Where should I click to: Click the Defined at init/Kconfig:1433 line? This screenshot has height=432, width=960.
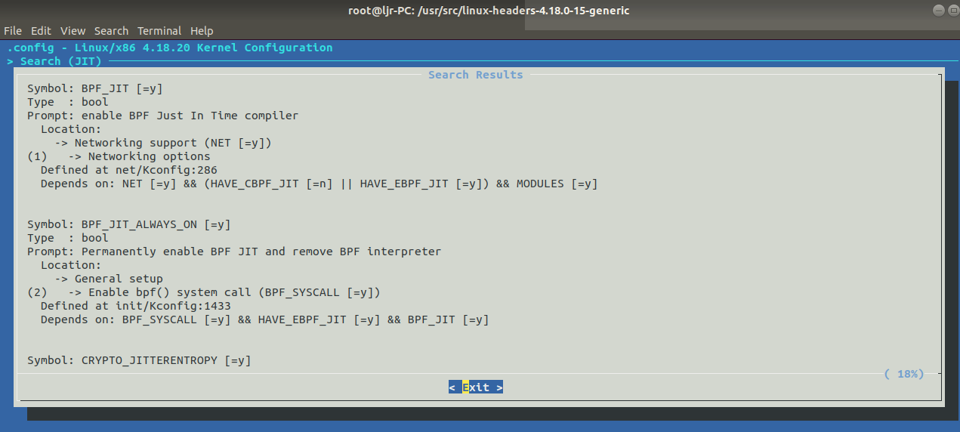coord(136,306)
